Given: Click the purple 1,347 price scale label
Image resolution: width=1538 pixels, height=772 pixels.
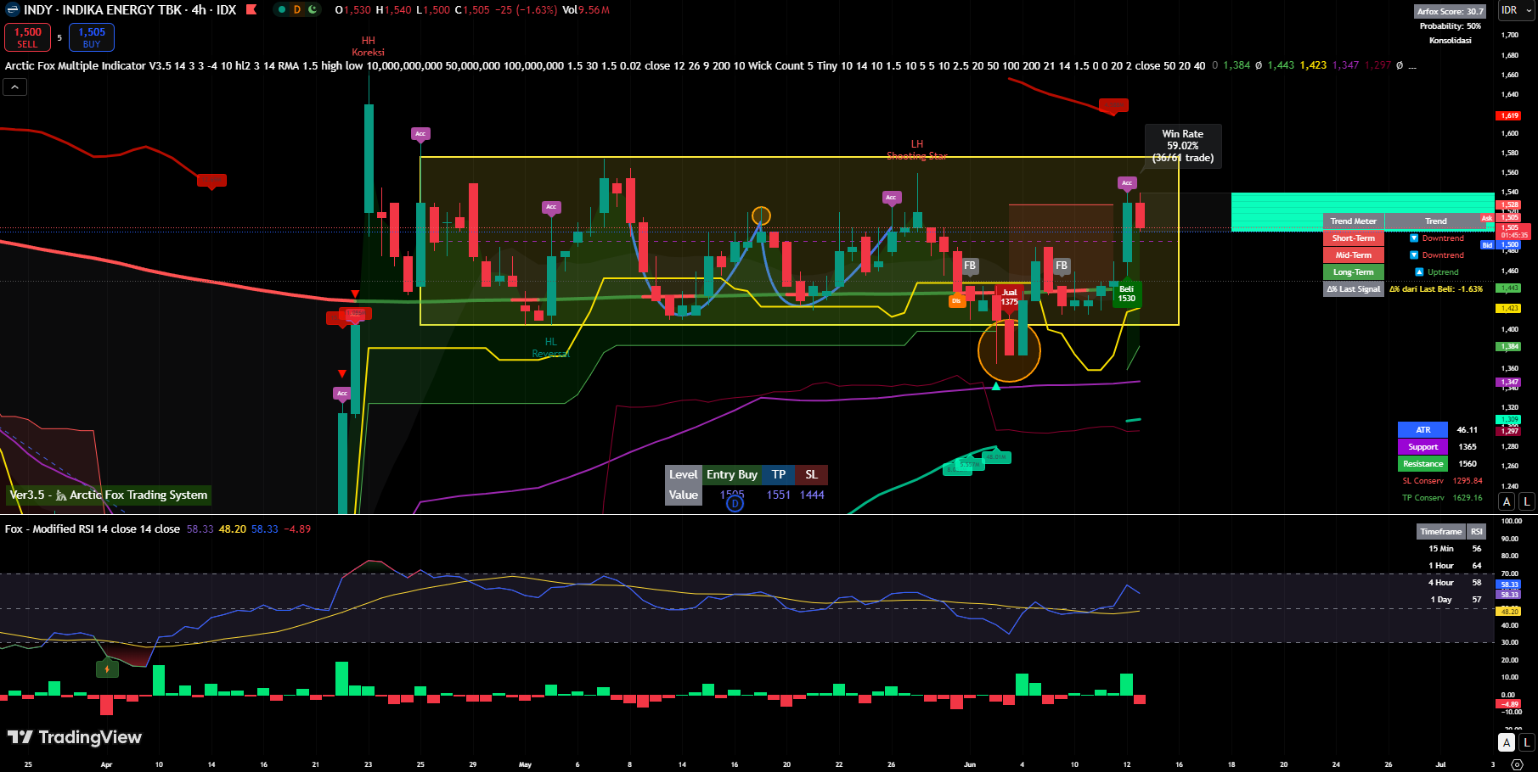Looking at the screenshot, I should (x=1509, y=383).
